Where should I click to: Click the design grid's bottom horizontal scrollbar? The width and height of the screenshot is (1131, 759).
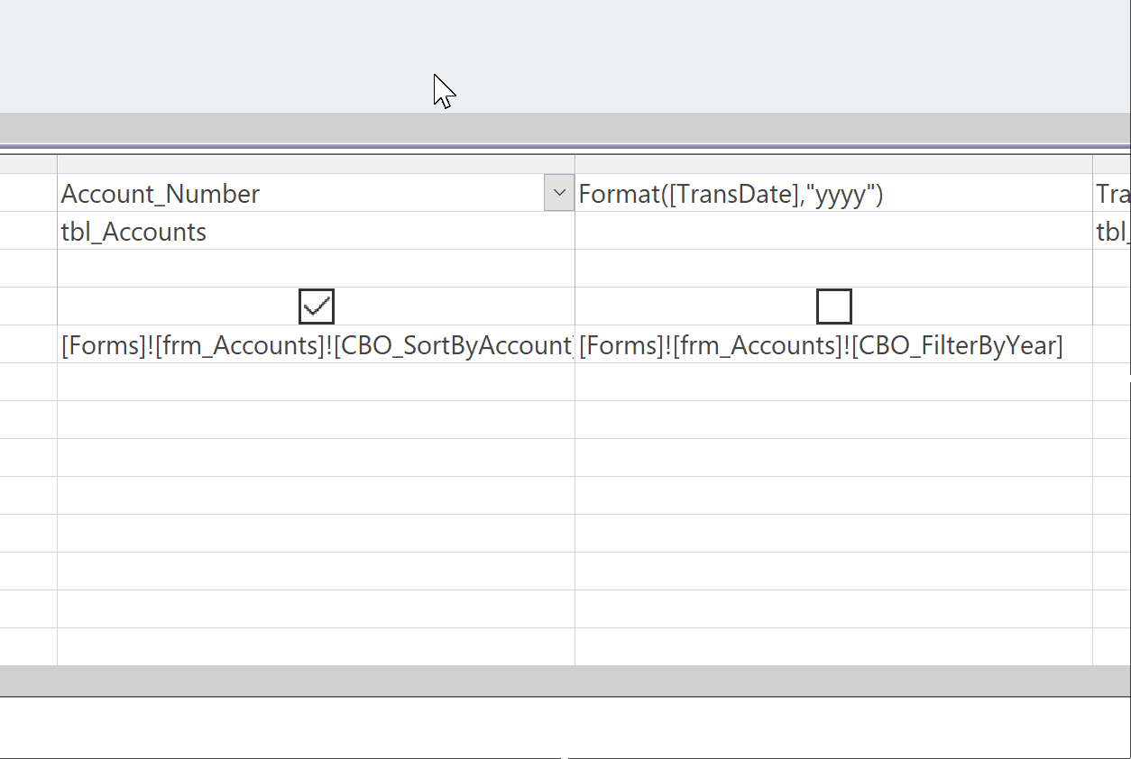click(565, 681)
